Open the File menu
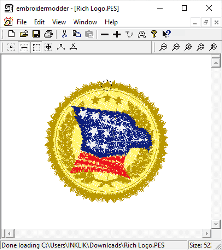Viewport: 222px width, 250px height. [x=22, y=22]
